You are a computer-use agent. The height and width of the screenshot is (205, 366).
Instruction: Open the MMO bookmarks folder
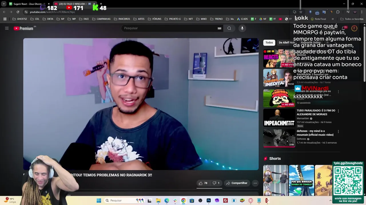click(202, 19)
